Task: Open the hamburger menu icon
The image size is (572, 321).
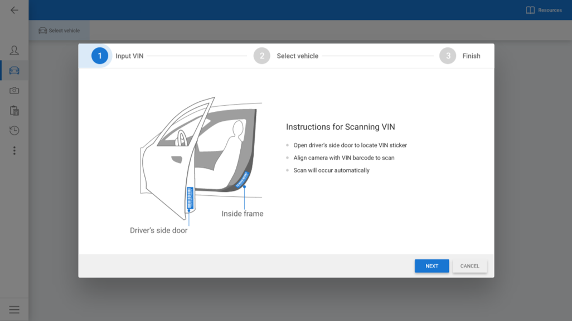Action: point(14,310)
